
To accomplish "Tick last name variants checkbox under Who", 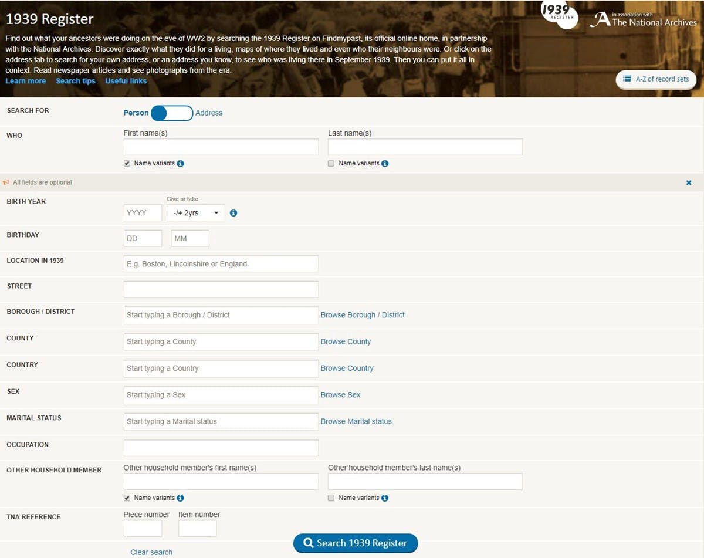I will pyautogui.click(x=331, y=163).
